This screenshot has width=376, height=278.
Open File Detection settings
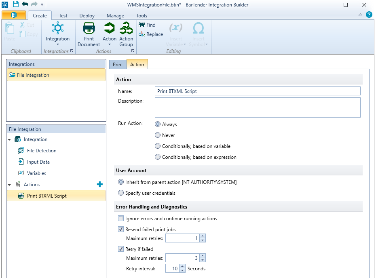click(x=42, y=150)
